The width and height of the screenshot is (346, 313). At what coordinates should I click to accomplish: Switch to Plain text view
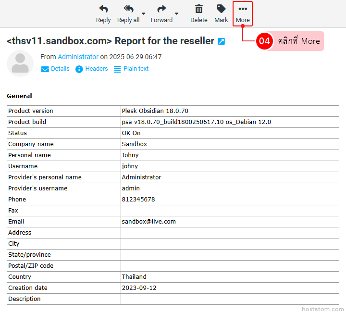[x=136, y=69]
